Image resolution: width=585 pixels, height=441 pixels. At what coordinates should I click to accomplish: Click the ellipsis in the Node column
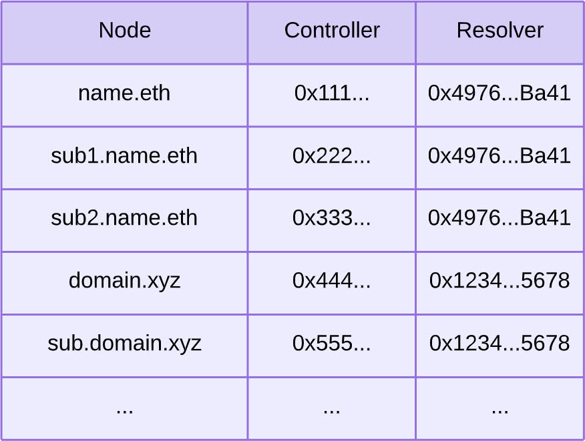pyautogui.click(x=124, y=408)
